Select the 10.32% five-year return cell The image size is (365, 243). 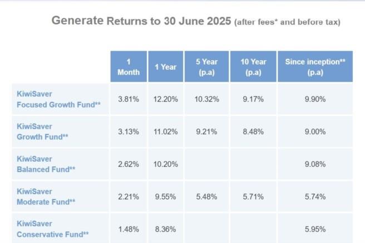(x=207, y=99)
